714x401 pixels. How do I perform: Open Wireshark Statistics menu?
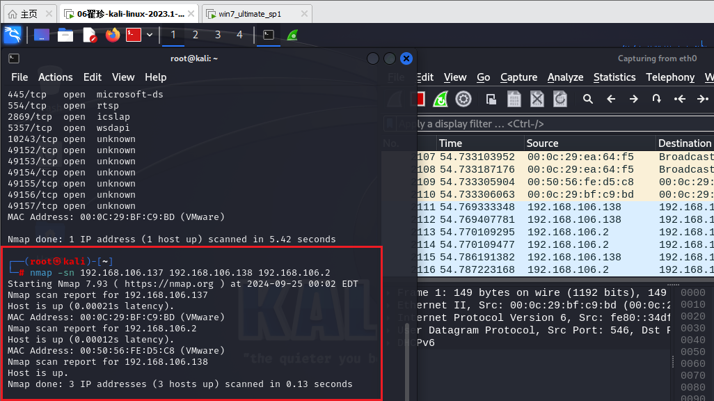[x=614, y=77]
